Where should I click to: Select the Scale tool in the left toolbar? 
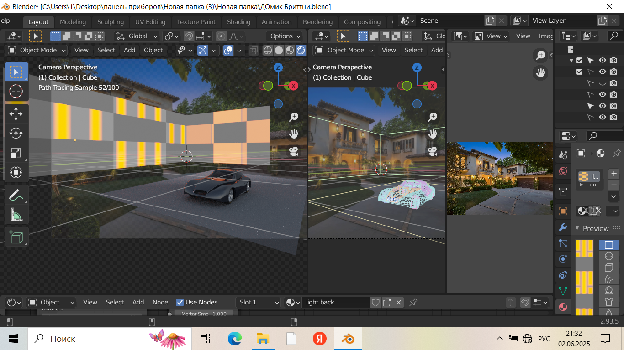point(16,153)
